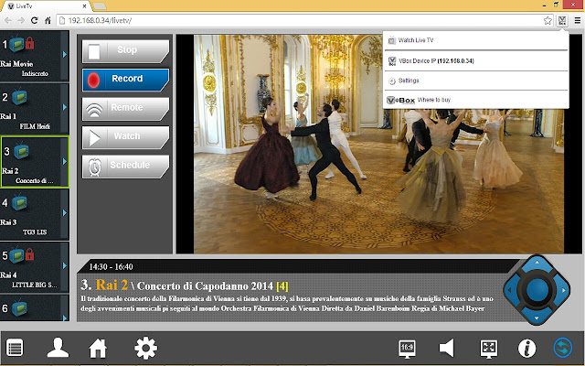Image resolution: width=585 pixels, height=366 pixels.
Task: Open settings gear in bottom bar
Action: (x=146, y=348)
